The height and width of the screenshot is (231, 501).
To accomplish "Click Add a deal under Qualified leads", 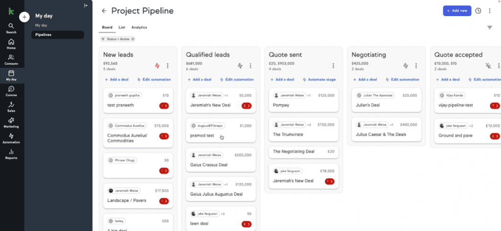I will (x=200, y=79).
